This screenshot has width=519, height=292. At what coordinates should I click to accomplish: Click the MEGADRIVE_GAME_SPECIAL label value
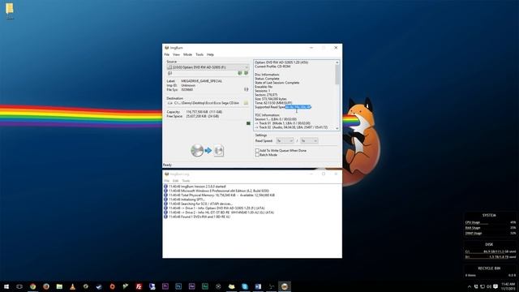[x=202, y=81]
